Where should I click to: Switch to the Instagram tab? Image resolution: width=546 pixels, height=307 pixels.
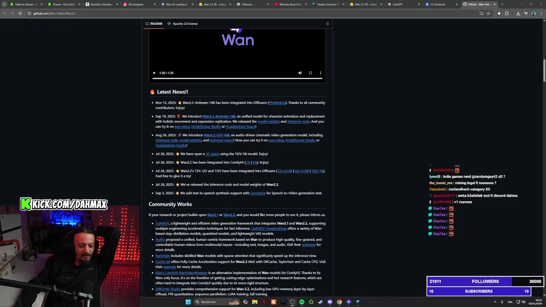[x=139, y=4]
